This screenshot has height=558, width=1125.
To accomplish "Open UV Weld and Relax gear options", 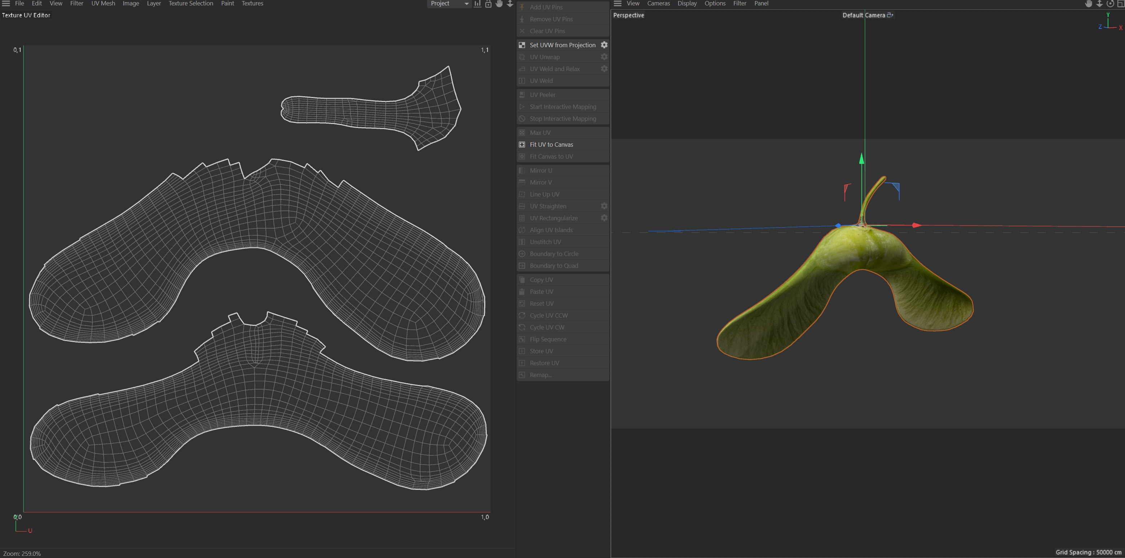I will [x=604, y=68].
